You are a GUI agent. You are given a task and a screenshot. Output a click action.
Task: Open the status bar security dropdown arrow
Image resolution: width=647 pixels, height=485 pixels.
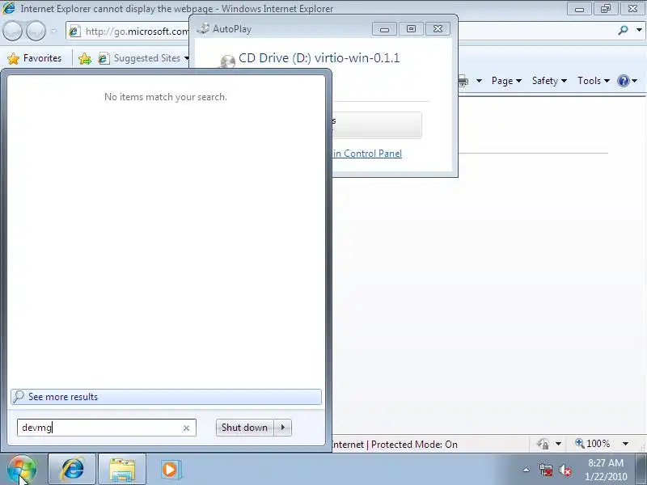[558, 444]
